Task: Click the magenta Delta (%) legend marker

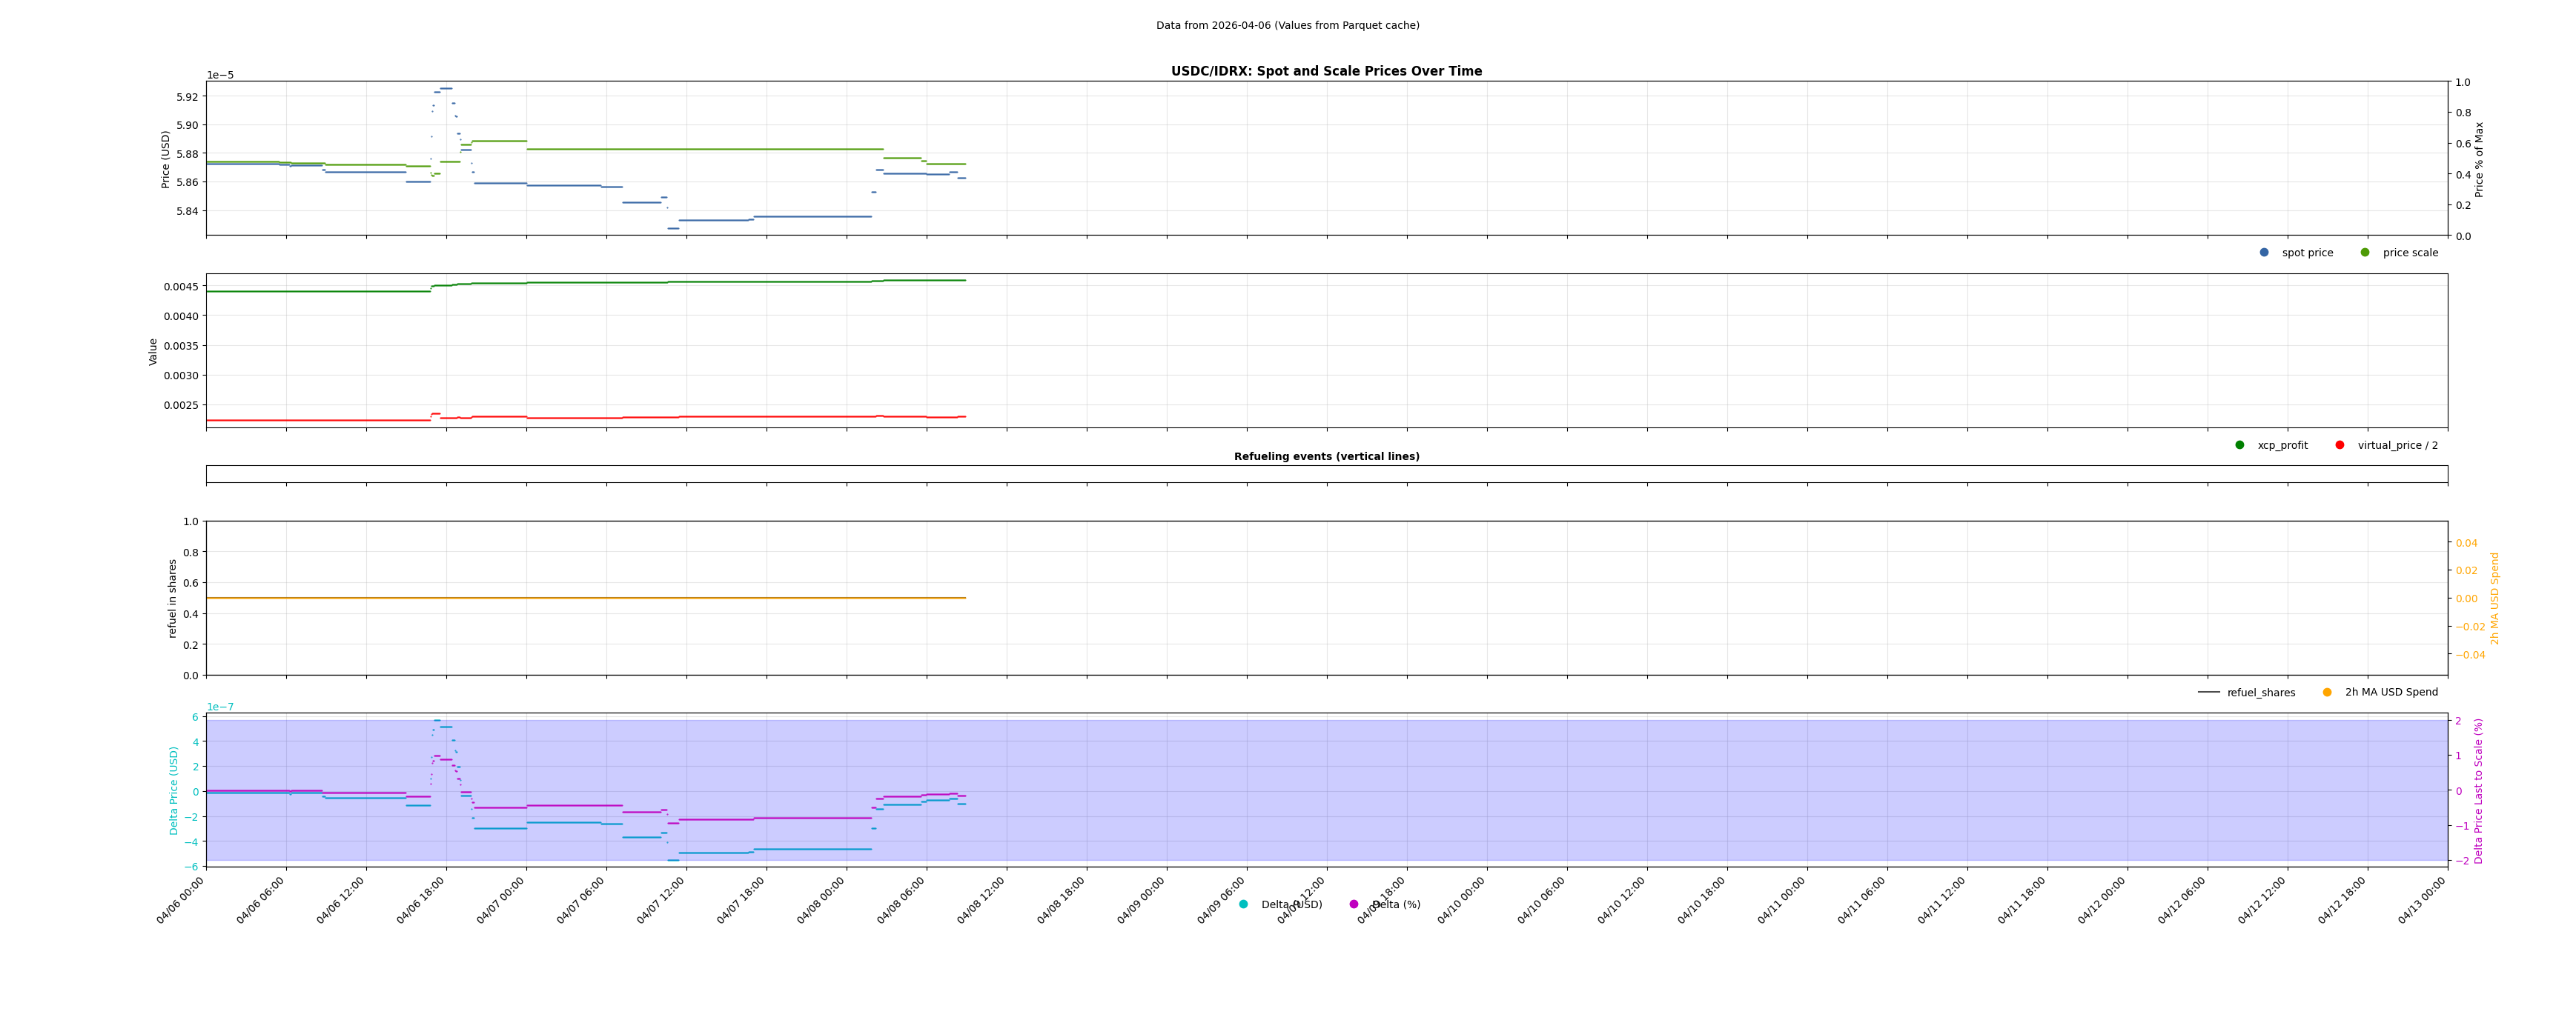Action: point(1354,905)
